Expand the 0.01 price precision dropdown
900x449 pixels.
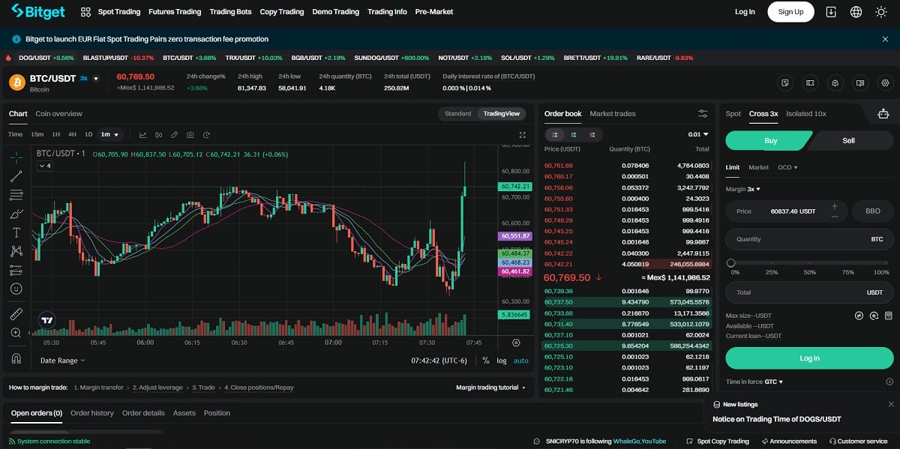point(698,135)
